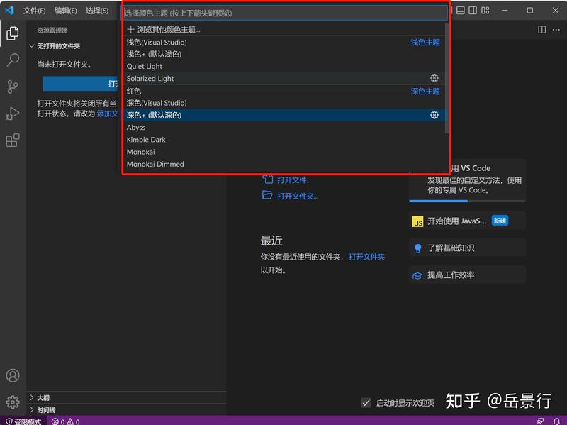Select 浏览其他颜色主题 entry
The width and height of the screenshot is (567, 425).
(x=285, y=29)
